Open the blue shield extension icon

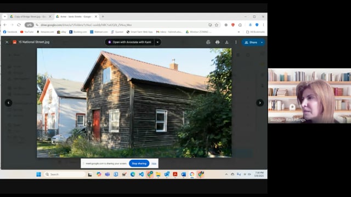coord(257,25)
